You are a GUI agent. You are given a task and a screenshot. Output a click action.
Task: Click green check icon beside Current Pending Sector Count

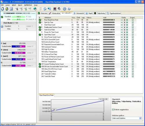tap(40, 64)
